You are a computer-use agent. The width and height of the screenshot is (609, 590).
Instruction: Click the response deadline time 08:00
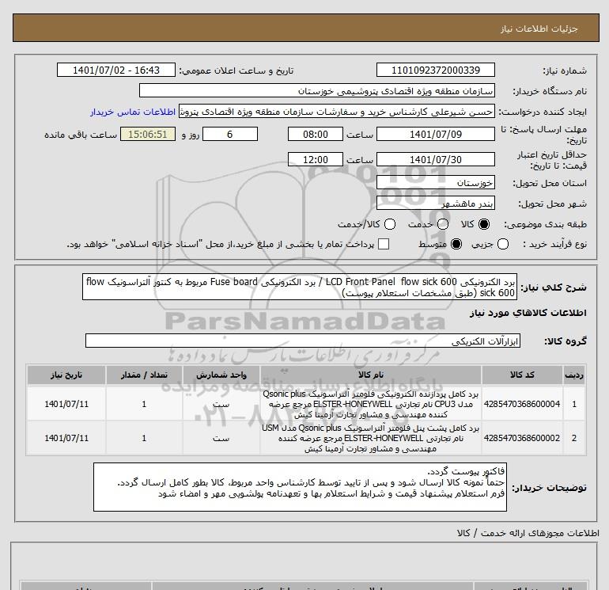(x=315, y=134)
